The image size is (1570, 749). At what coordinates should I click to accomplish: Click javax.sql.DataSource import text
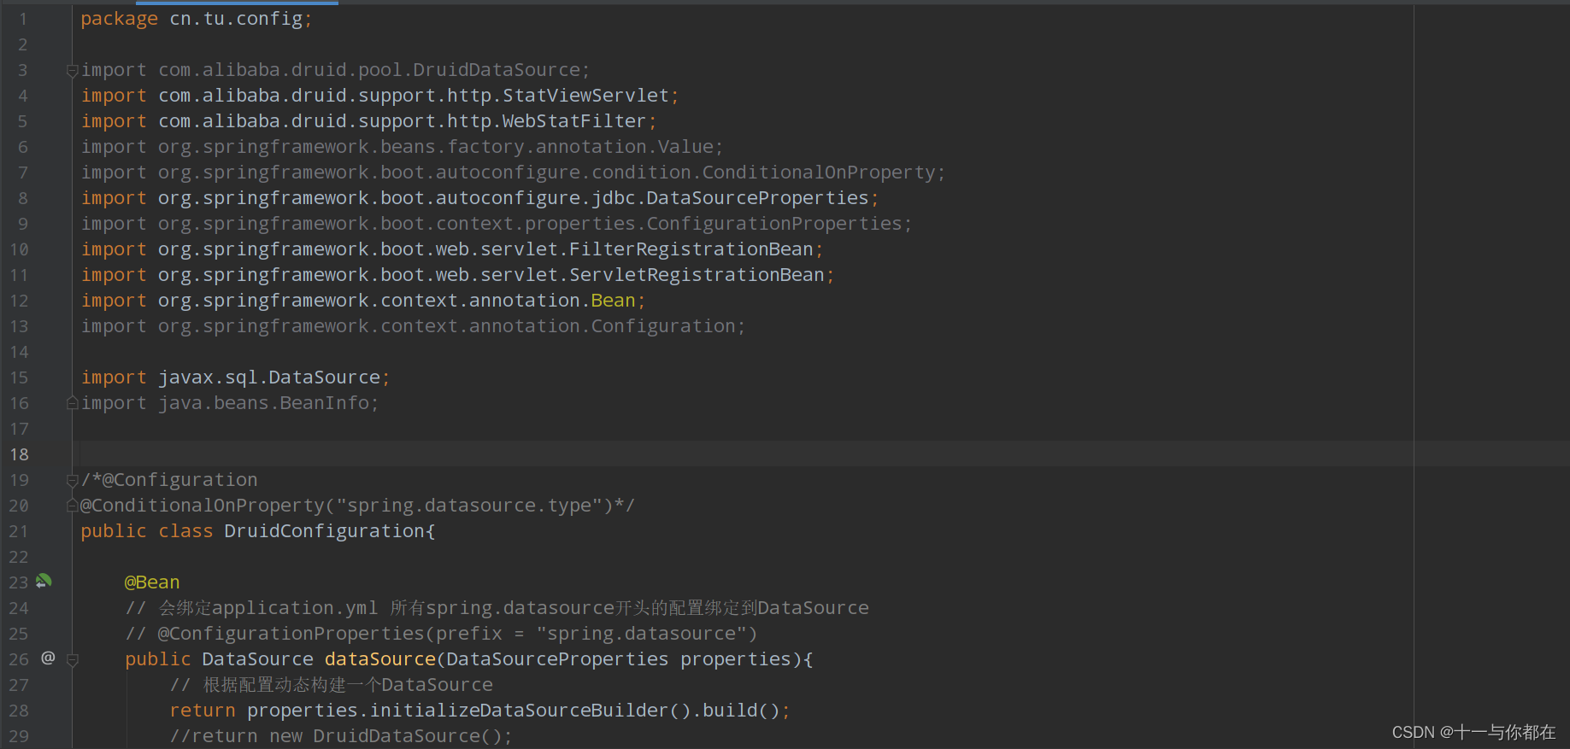(x=269, y=377)
